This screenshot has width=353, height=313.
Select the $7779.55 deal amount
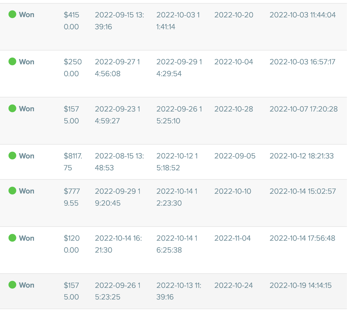72,197
